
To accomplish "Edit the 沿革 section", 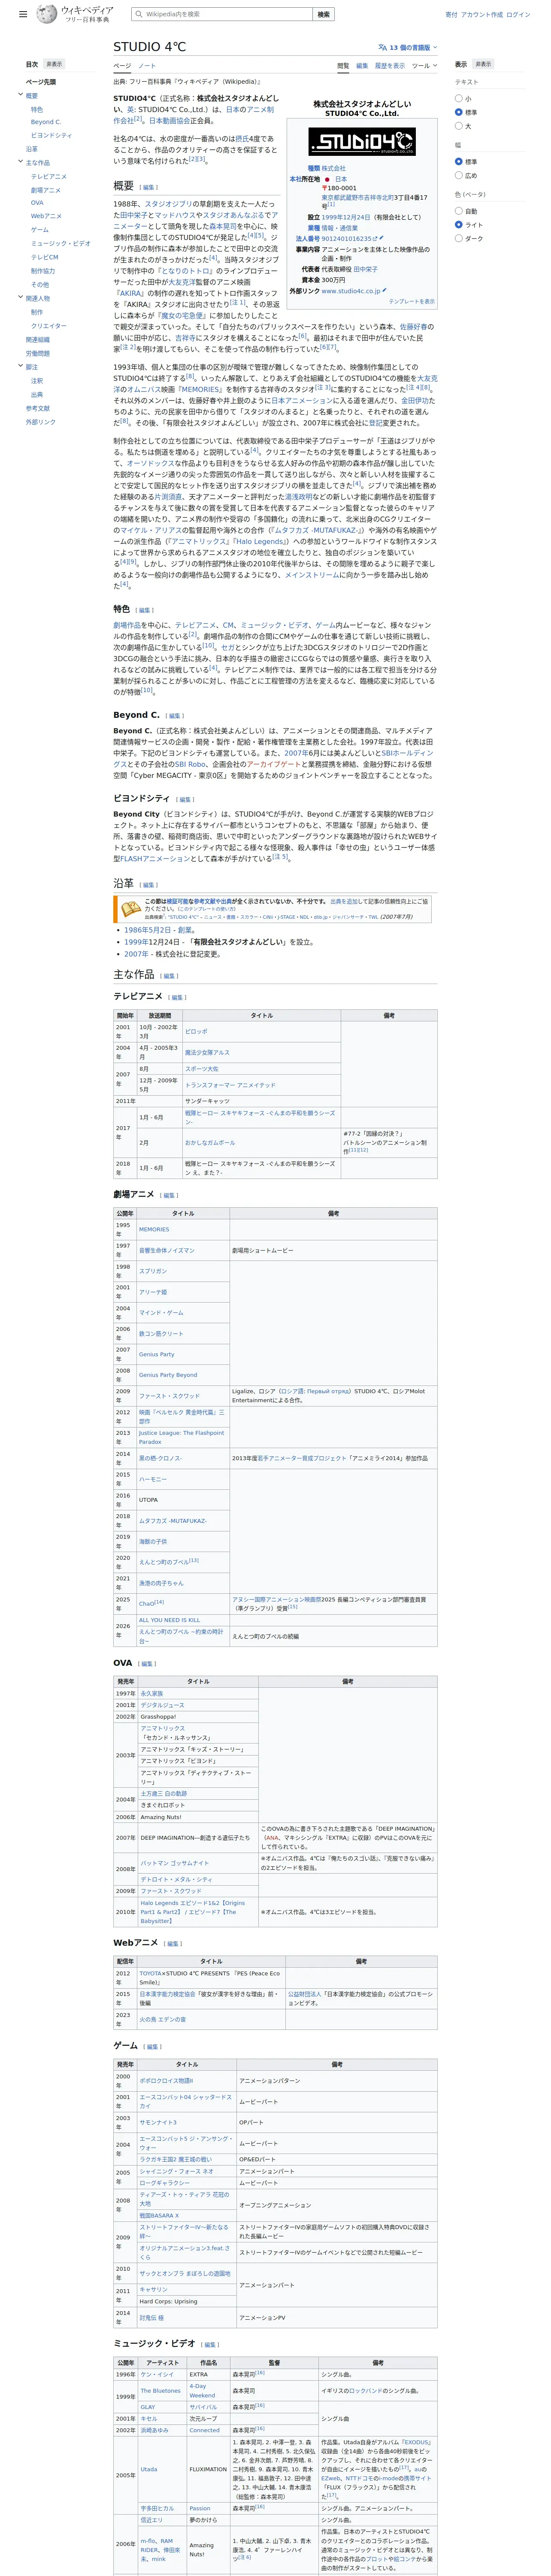I will click(148, 885).
